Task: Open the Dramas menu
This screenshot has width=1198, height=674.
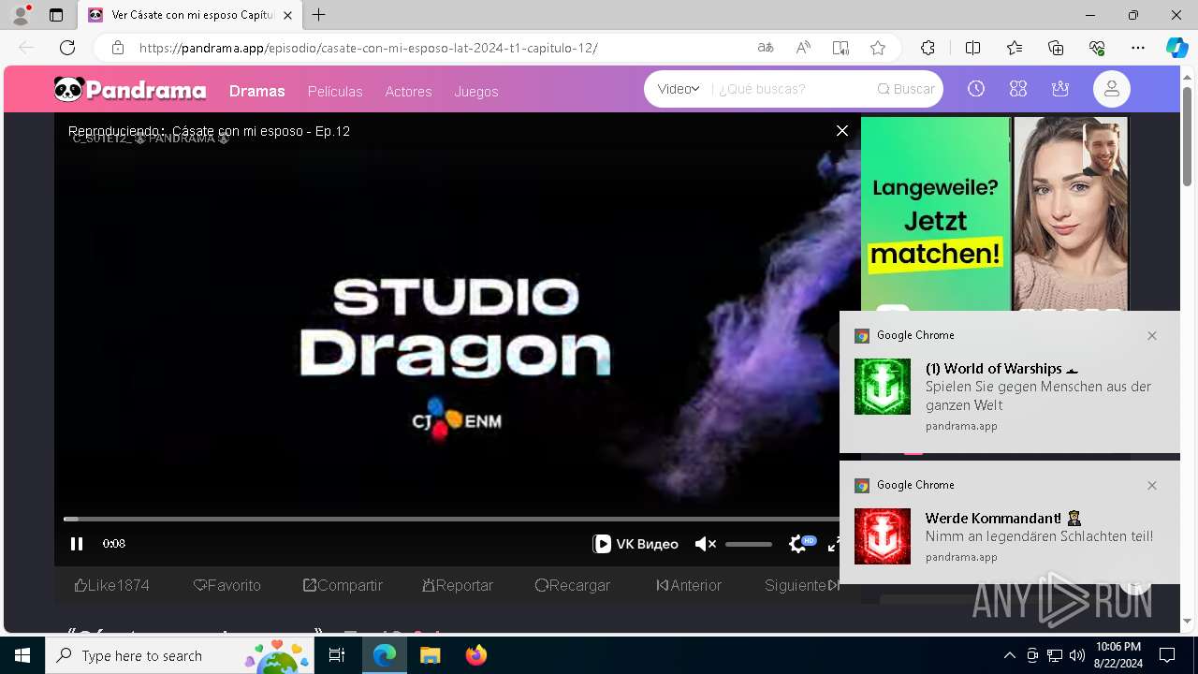Action: tap(256, 91)
